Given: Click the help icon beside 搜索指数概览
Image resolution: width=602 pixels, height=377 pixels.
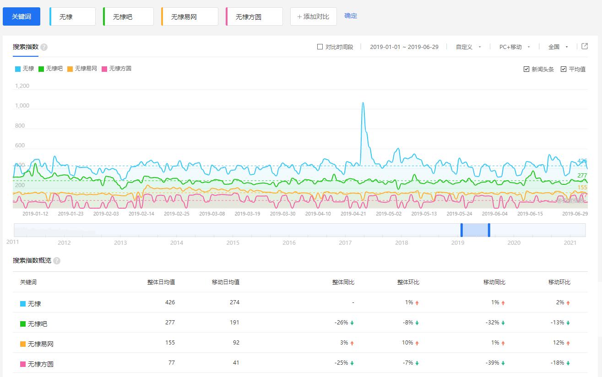Looking at the screenshot, I should 57,261.
